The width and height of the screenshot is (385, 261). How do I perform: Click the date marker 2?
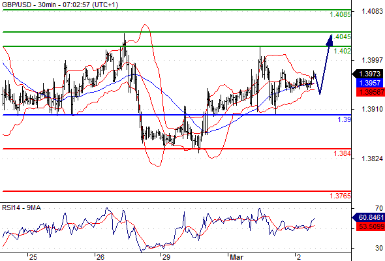[299, 257]
